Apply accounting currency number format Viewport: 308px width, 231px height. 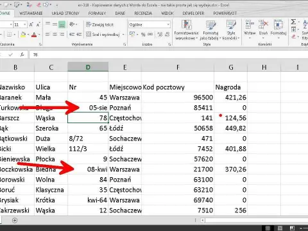[132, 34]
